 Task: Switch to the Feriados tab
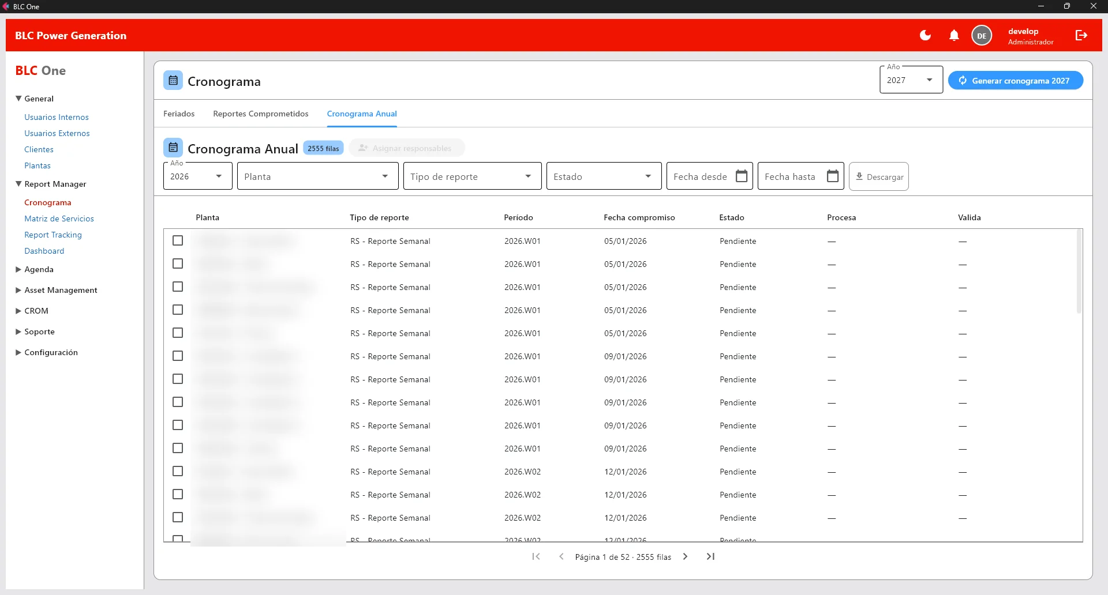(179, 114)
